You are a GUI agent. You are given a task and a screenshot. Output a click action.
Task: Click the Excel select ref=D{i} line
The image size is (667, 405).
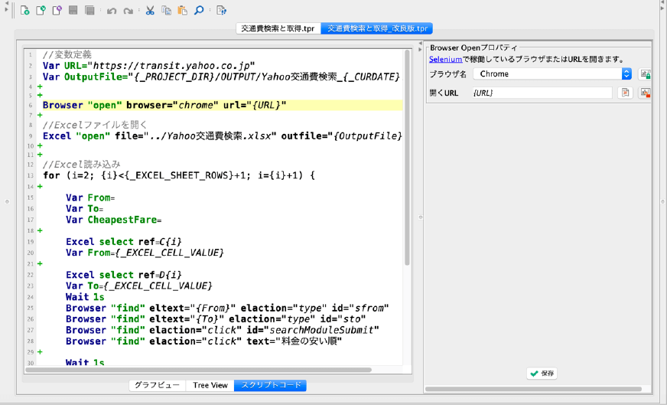tap(124, 275)
